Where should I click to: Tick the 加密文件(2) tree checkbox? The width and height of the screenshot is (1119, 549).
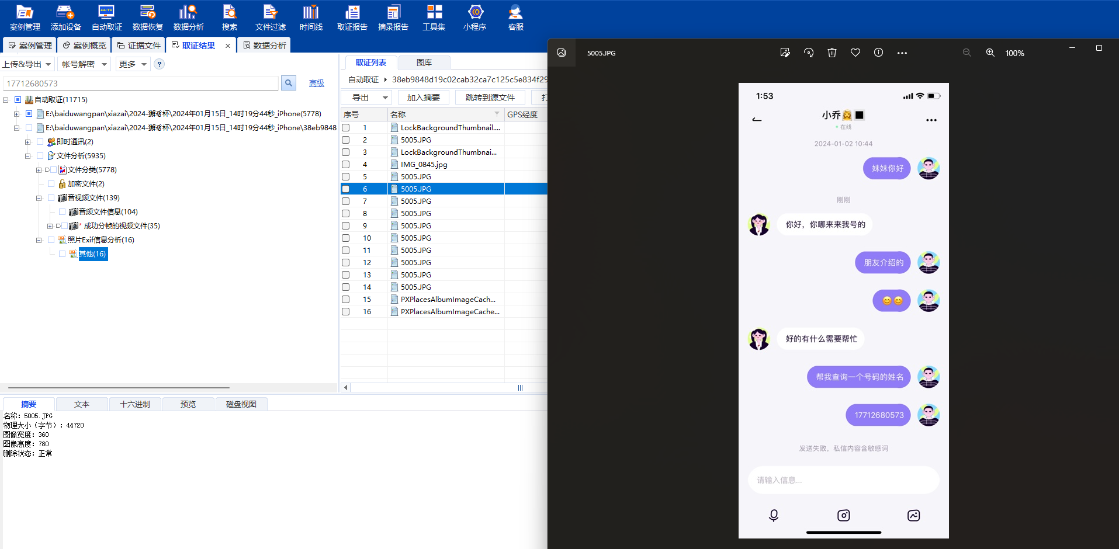(x=51, y=183)
